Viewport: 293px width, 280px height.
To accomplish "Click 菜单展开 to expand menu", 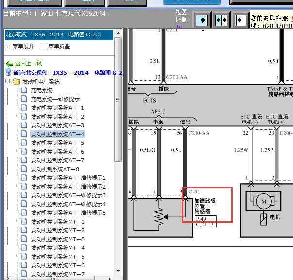I will [x=23, y=46].
